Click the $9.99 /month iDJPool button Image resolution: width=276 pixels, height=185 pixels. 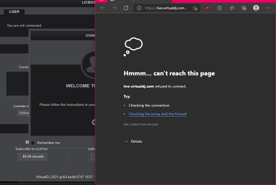click(32, 156)
